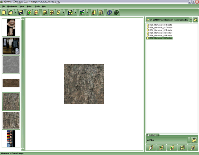The width and height of the screenshot is (199, 155).
Task: Click the blue-green striped table toolbar icon
Action: click(82, 12)
